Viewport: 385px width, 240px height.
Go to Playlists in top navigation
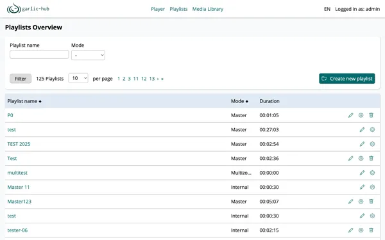(178, 9)
